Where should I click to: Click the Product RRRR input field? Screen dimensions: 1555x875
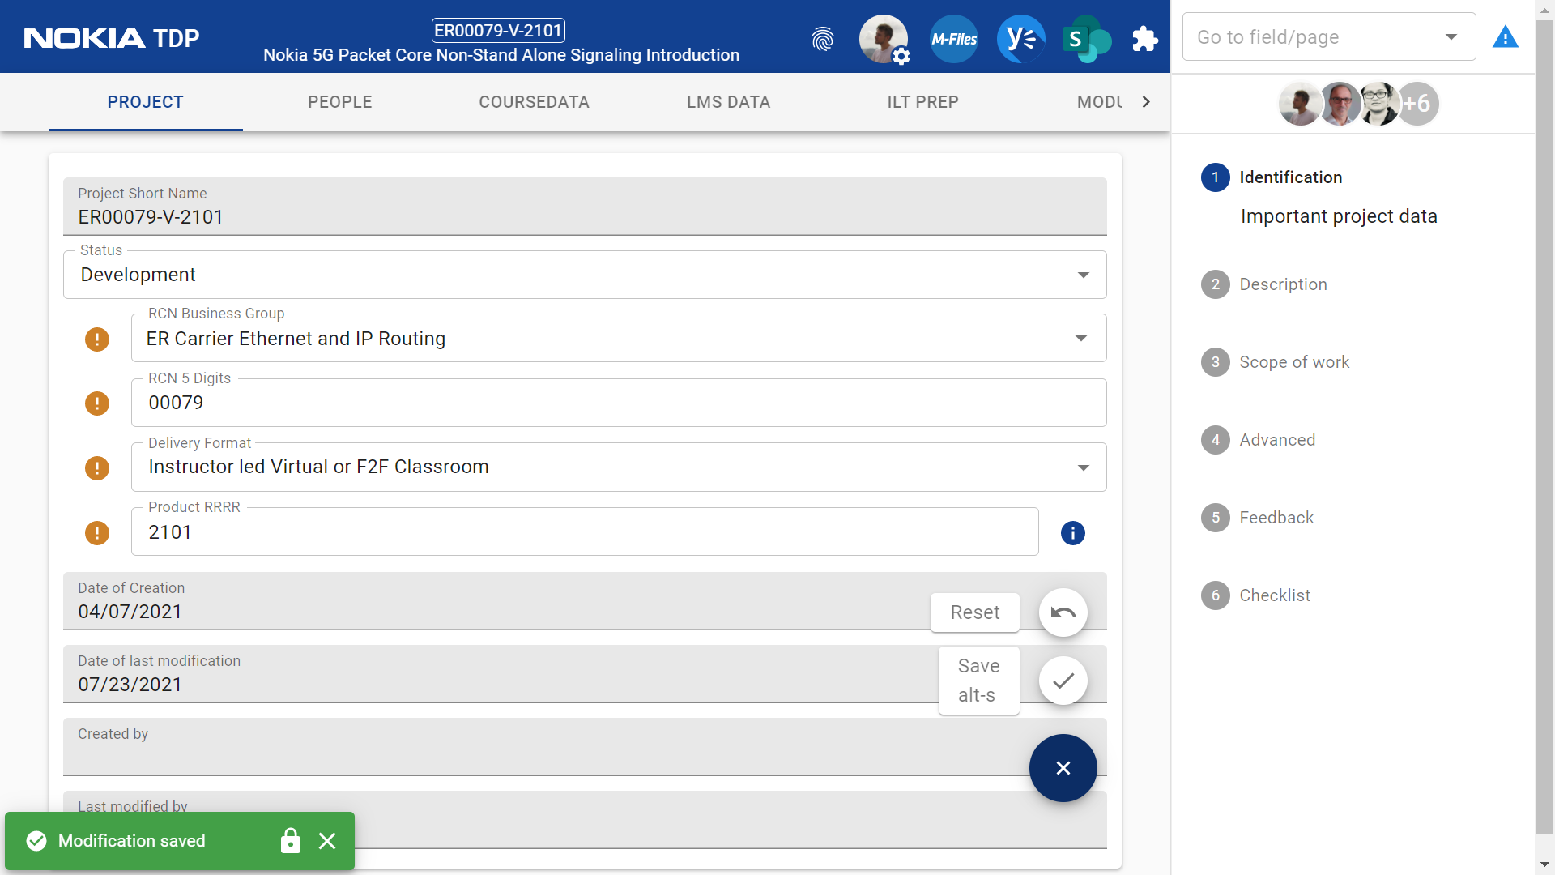click(585, 532)
